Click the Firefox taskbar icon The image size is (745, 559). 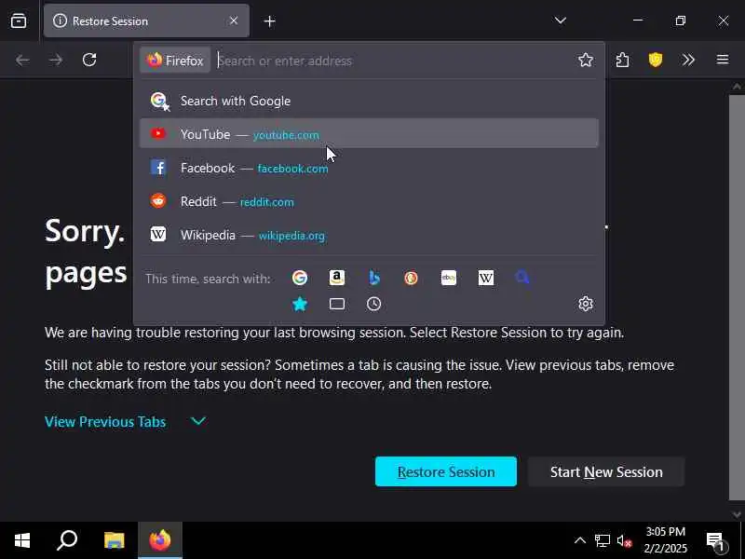(160, 540)
